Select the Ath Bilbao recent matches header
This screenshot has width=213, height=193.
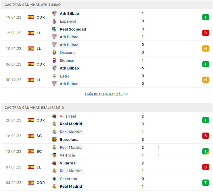(33, 5)
